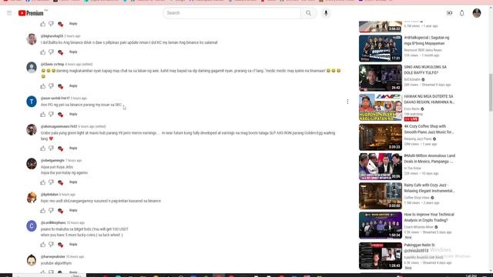Image resolution: width=493 pixels, height=277 pixels.
Task: Reply to the 'Golden Egg' comment
Action: [x=73, y=148]
